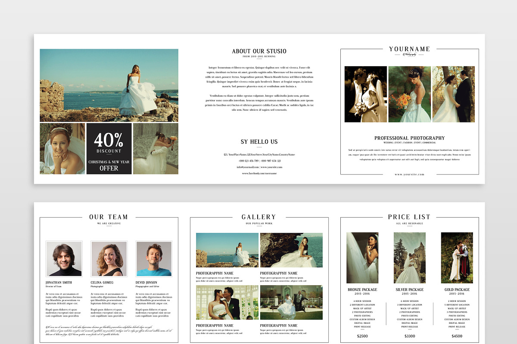Click gallery photo of couple kissing in gazebo
The height and width of the screenshot is (344, 517).
coord(227,302)
